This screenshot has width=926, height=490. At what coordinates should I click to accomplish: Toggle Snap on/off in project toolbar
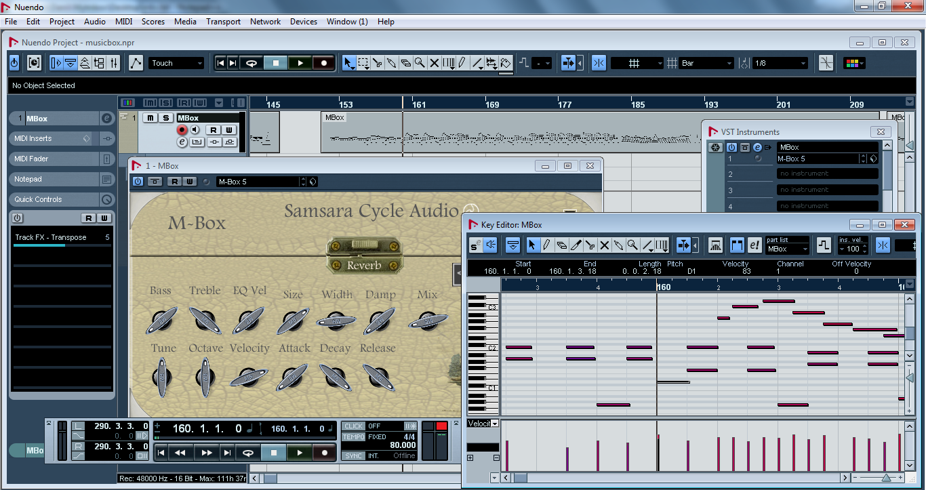598,63
